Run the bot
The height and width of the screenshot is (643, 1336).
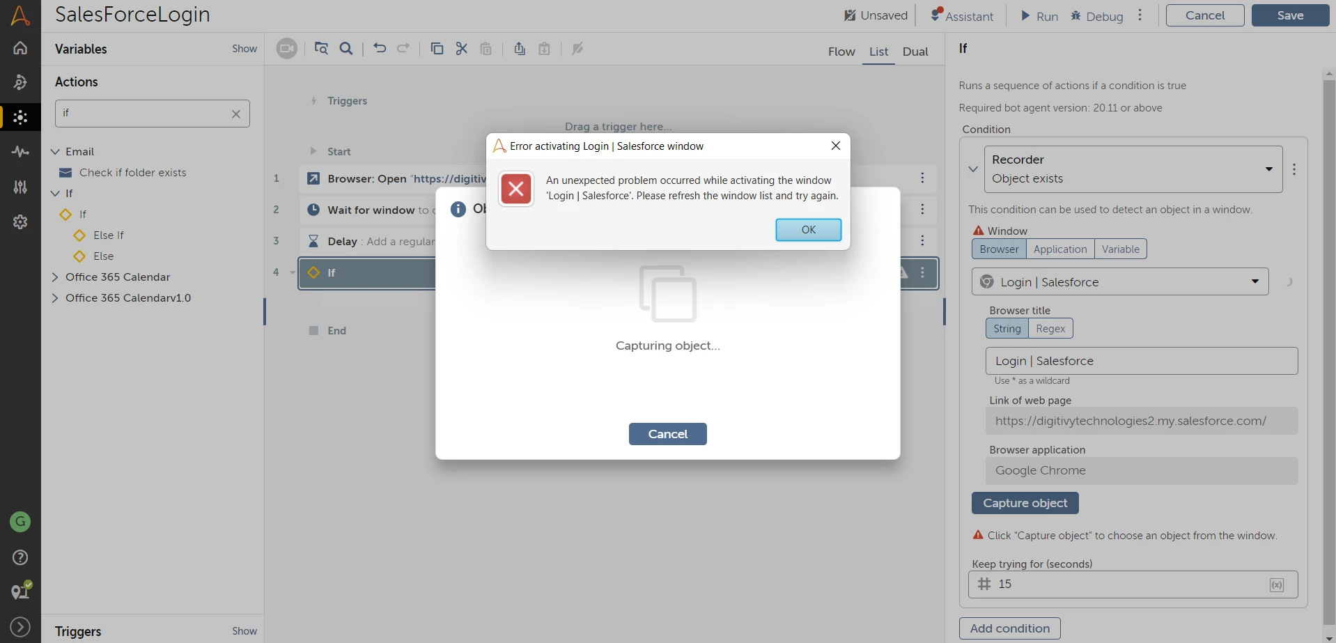point(1039,16)
